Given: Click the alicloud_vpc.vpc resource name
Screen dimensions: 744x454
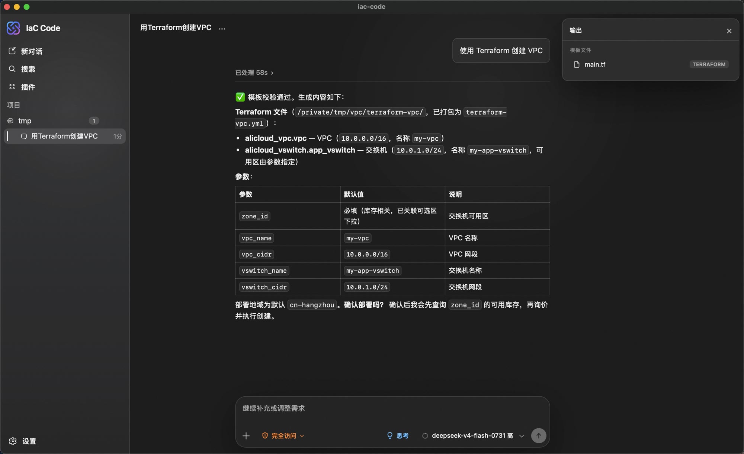Looking at the screenshot, I should point(276,138).
